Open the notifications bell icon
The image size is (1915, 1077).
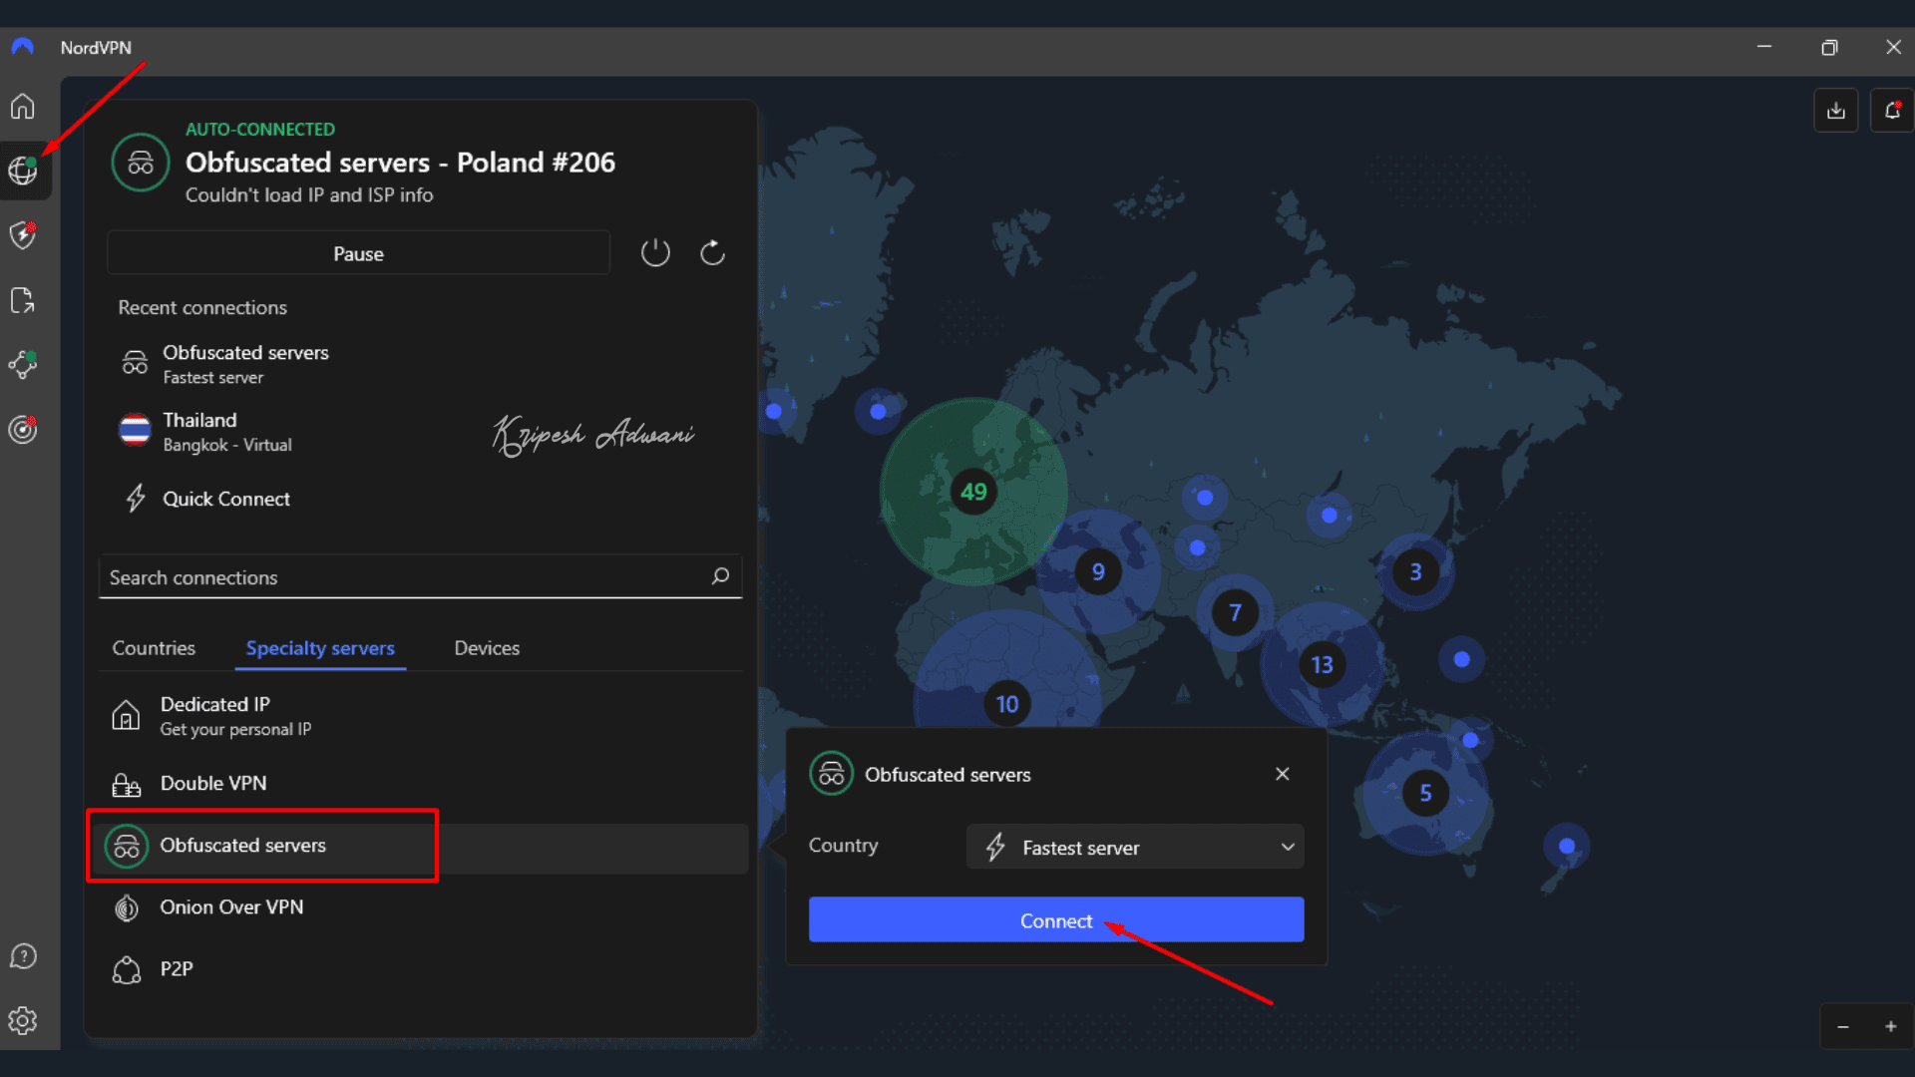pyautogui.click(x=1892, y=111)
